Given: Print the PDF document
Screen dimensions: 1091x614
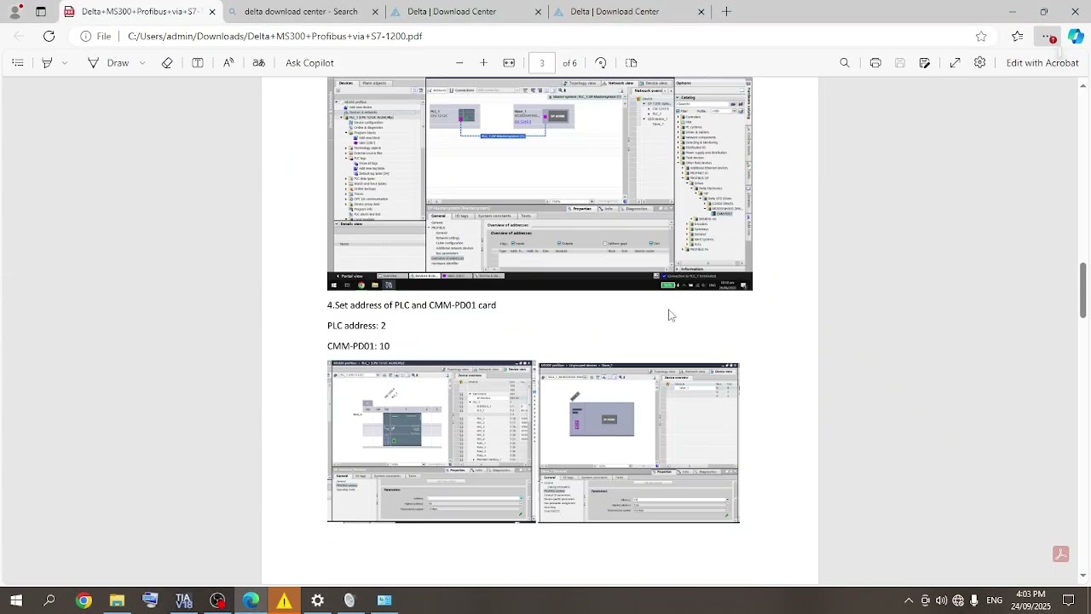Looking at the screenshot, I should point(875,62).
